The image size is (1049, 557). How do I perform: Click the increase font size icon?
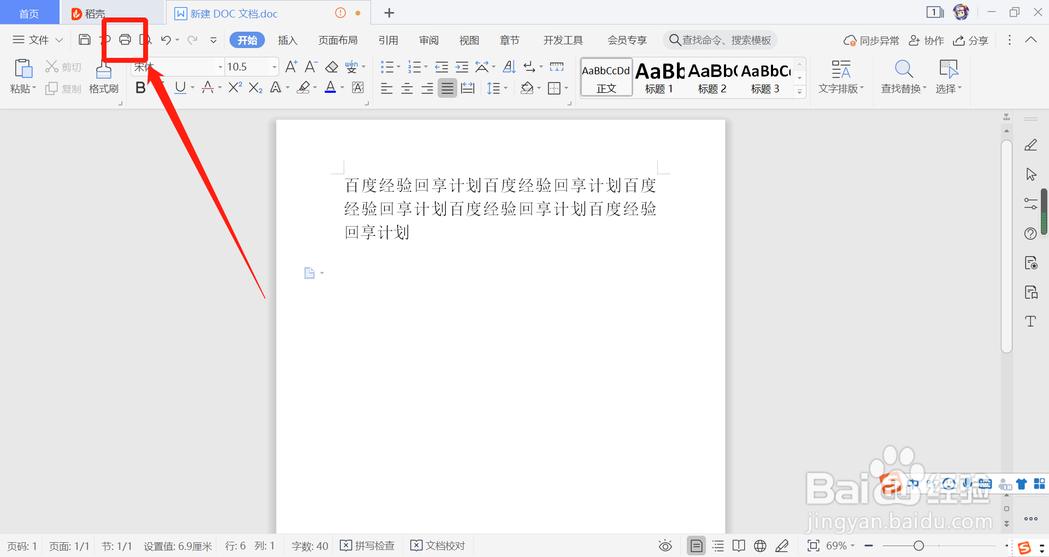[291, 67]
